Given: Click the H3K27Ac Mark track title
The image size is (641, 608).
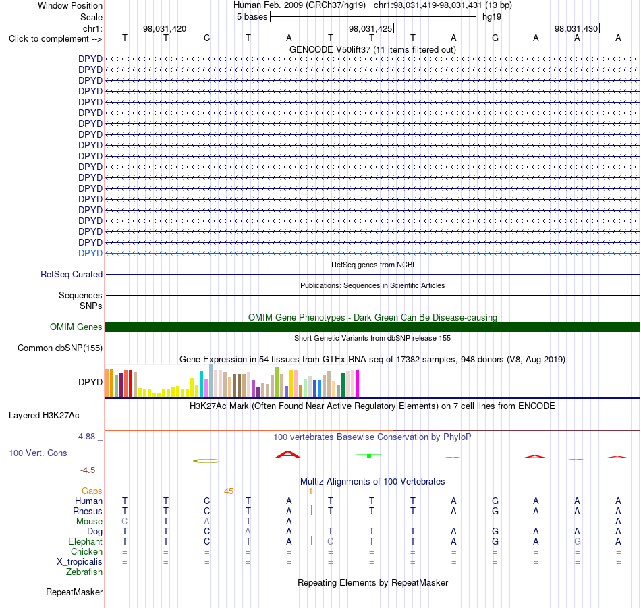Looking at the screenshot, I should coord(372,406).
